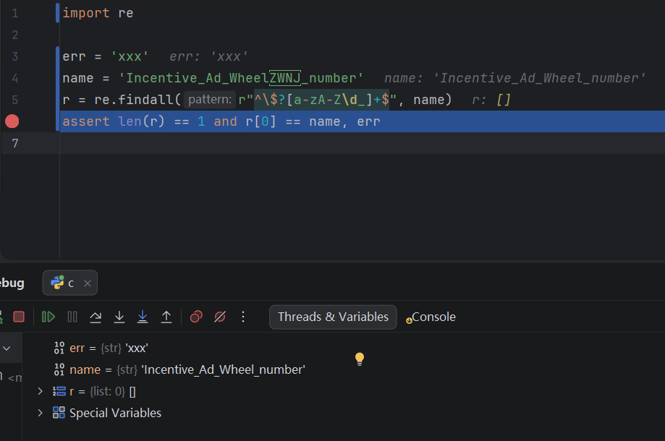Viewport: 665px width, 441px height.
Task: Click the 'import re' code line
Action: click(x=98, y=13)
